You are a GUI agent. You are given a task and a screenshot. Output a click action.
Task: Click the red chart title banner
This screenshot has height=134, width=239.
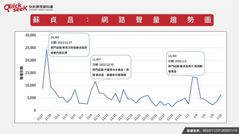(x=122, y=20)
